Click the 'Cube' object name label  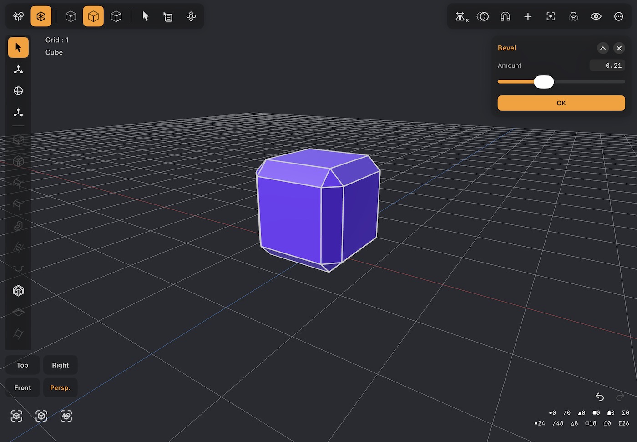(x=54, y=52)
